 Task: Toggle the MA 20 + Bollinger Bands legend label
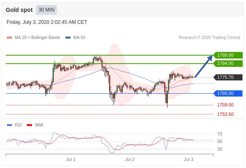(37, 38)
